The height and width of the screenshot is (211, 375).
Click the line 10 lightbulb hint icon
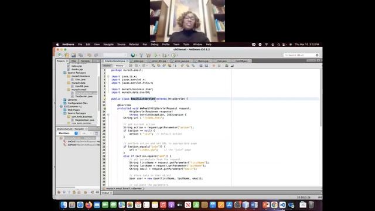click(104, 98)
